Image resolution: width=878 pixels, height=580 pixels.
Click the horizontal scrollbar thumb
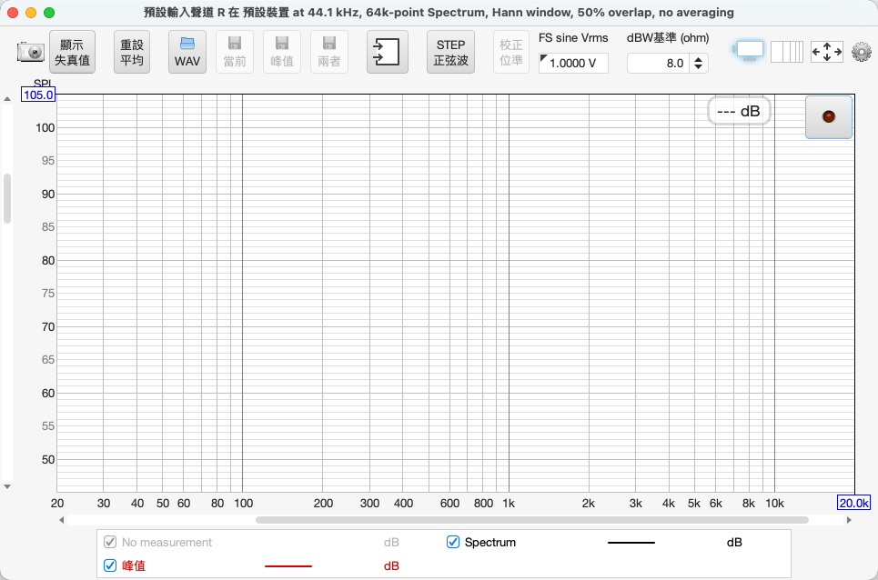tap(532, 520)
